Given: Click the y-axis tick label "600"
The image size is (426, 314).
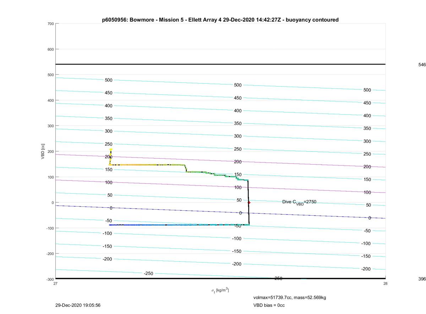Looking at the screenshot, I should click(x=50, y=49).
